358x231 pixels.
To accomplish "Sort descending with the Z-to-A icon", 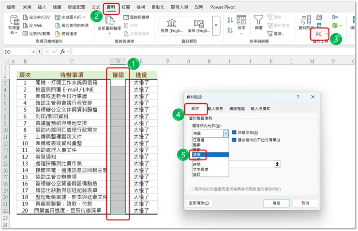I will (230, 30).
